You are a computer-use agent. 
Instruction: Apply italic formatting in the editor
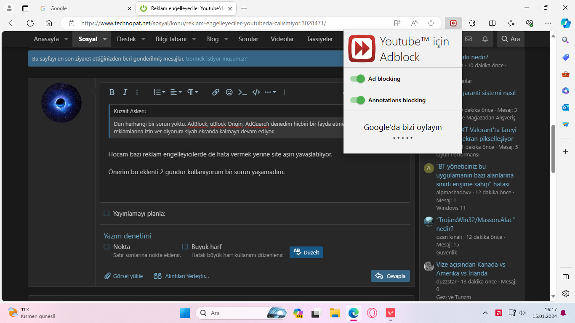point(125,92)
